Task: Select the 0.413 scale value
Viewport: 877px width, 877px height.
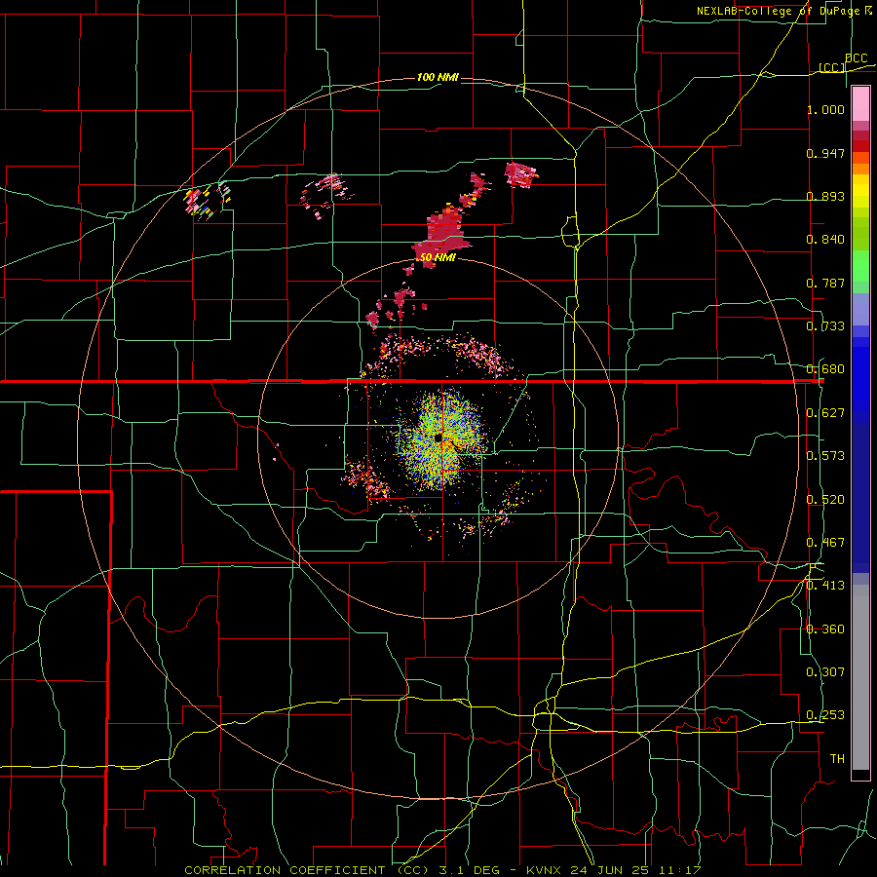Action: (825, 586)
